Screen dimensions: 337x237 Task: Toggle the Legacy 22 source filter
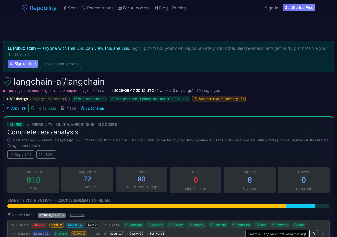pos(41,234)
